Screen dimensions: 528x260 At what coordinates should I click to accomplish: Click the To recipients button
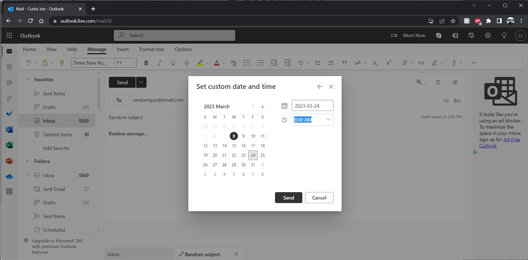[x=119, y=100]
